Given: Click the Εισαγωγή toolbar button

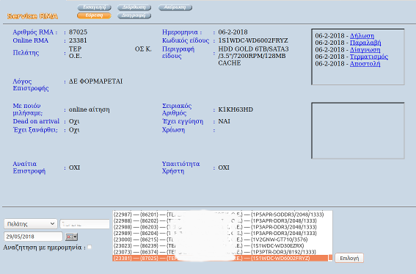Looking at the screenshot, I should (94, 7).
